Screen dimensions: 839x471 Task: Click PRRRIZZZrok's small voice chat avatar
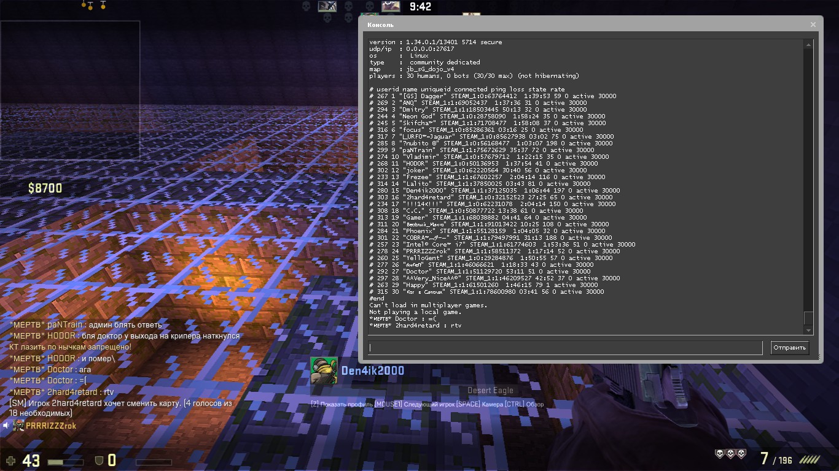pos(19,425)
